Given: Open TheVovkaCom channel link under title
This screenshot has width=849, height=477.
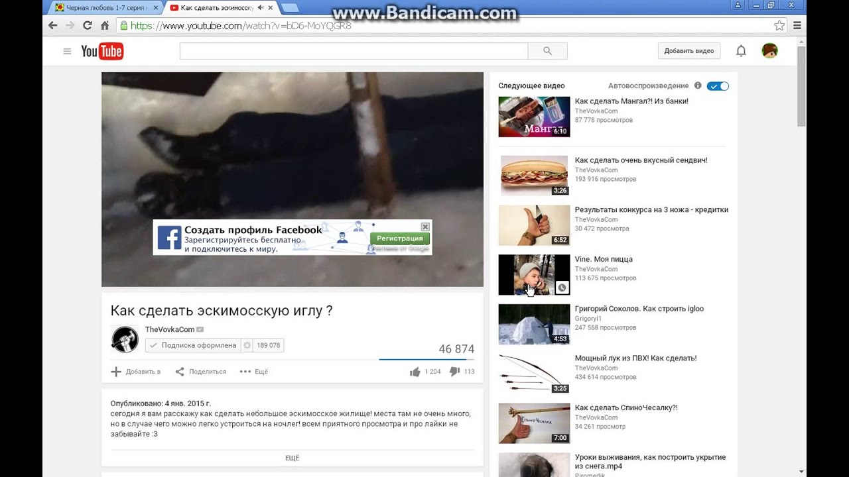Looking at the screenshot, I should (170, 329).
